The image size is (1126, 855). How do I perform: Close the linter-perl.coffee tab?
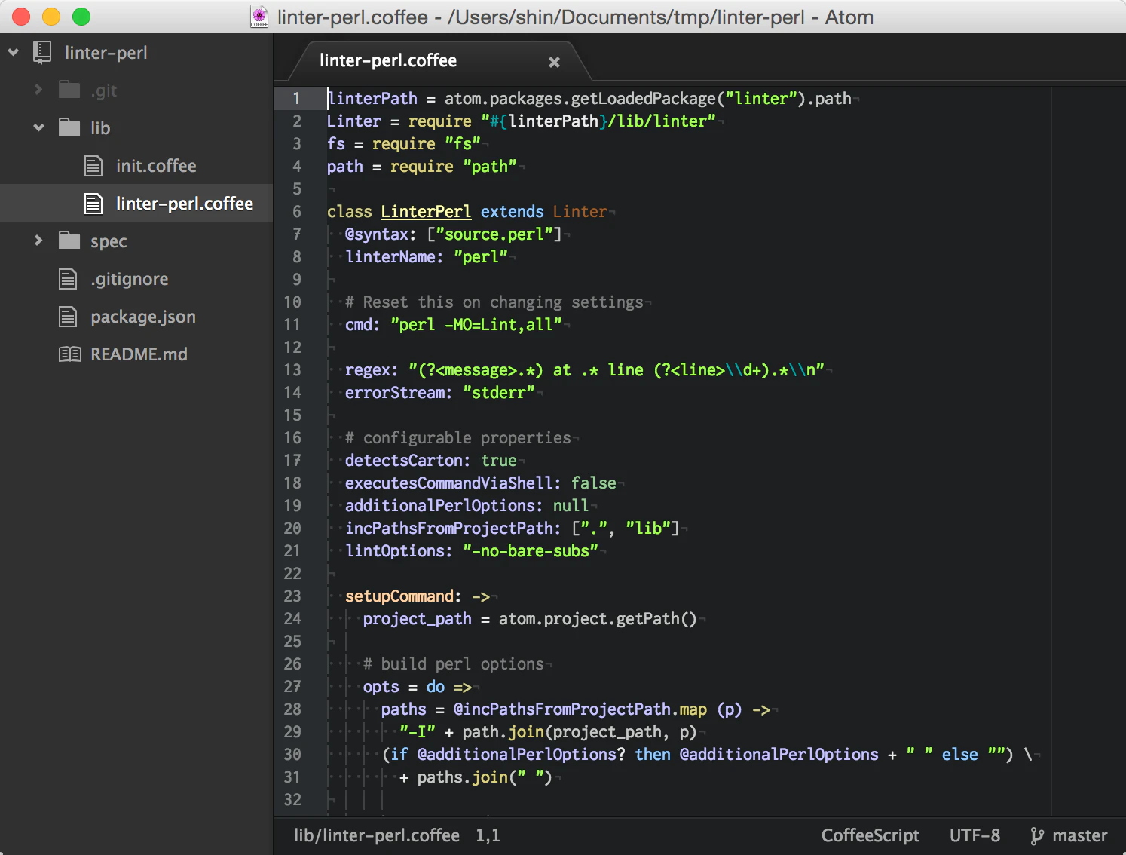click(x=554, y=62)
